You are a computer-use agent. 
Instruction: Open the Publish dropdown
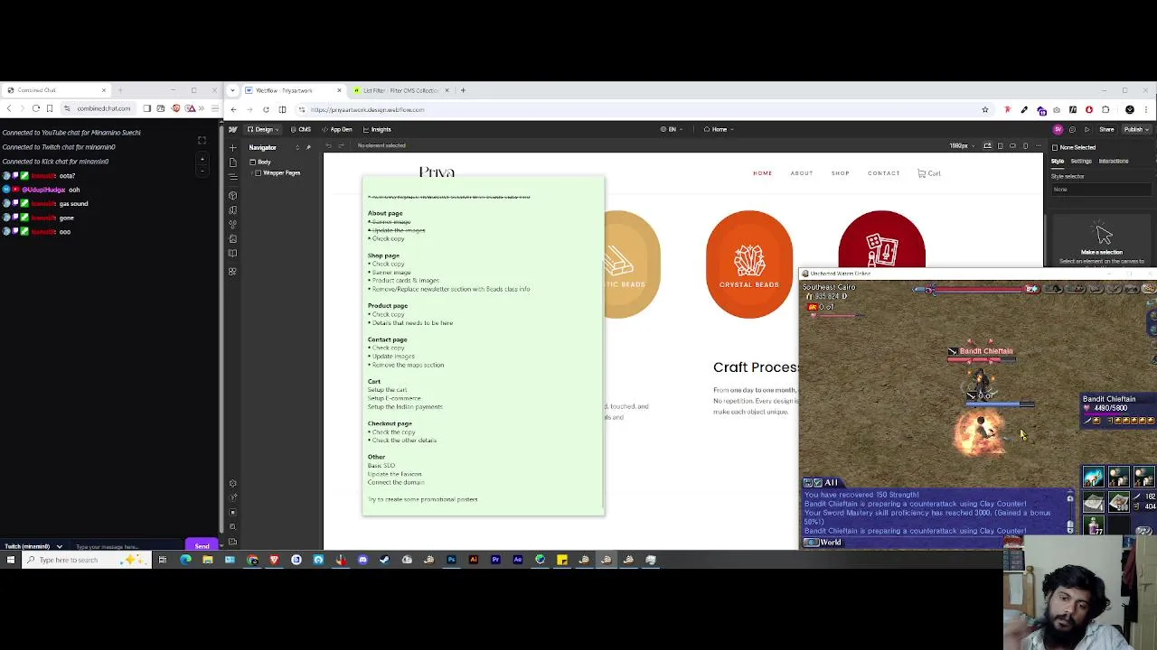click(x=1135, y=129)
